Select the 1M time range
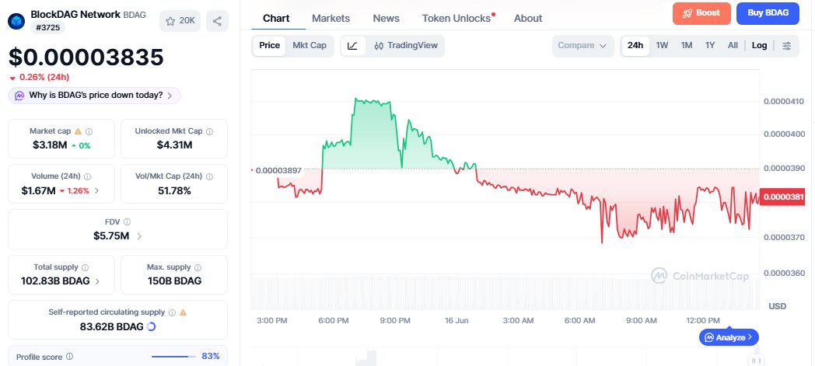 pos(687,46)
